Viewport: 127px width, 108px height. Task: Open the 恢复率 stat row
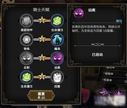pyautogui.click(x=114, y=80)
